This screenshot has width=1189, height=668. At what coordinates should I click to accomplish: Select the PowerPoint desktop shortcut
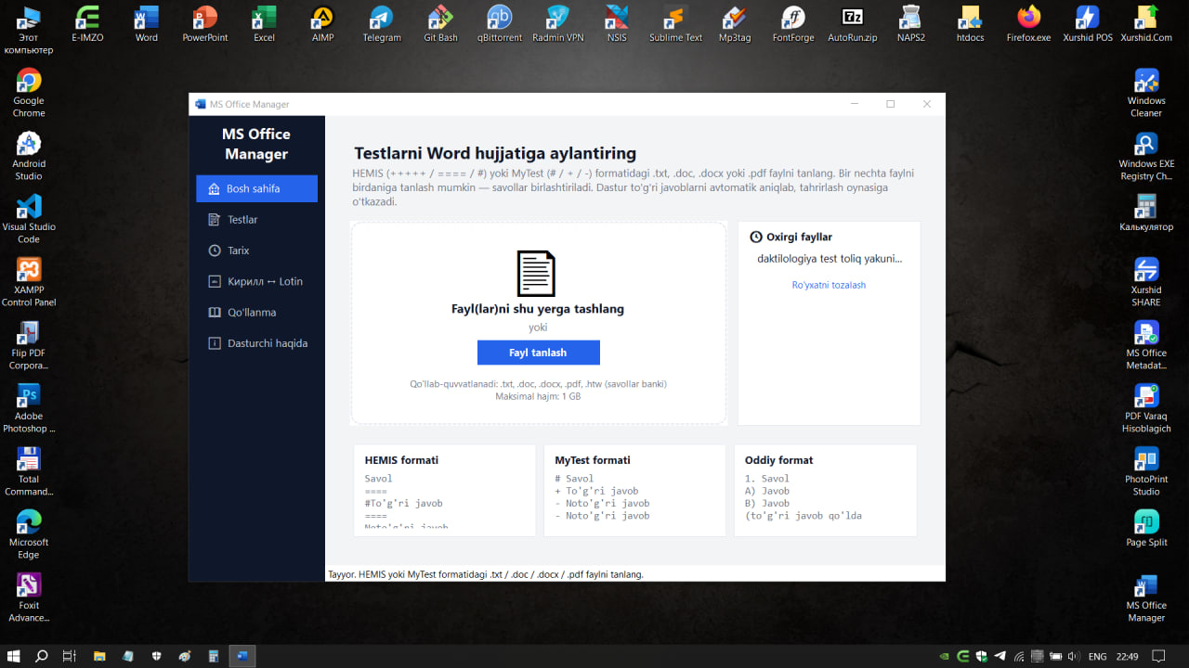205,25
